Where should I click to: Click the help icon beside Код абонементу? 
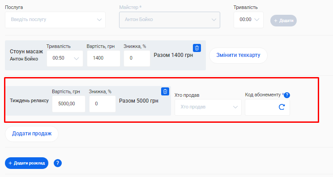click(x=287, y=95)
